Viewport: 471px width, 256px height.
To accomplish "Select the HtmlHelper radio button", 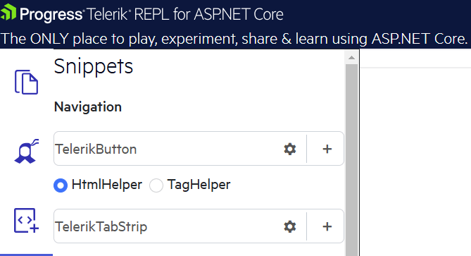I will [x=61, y=185].
